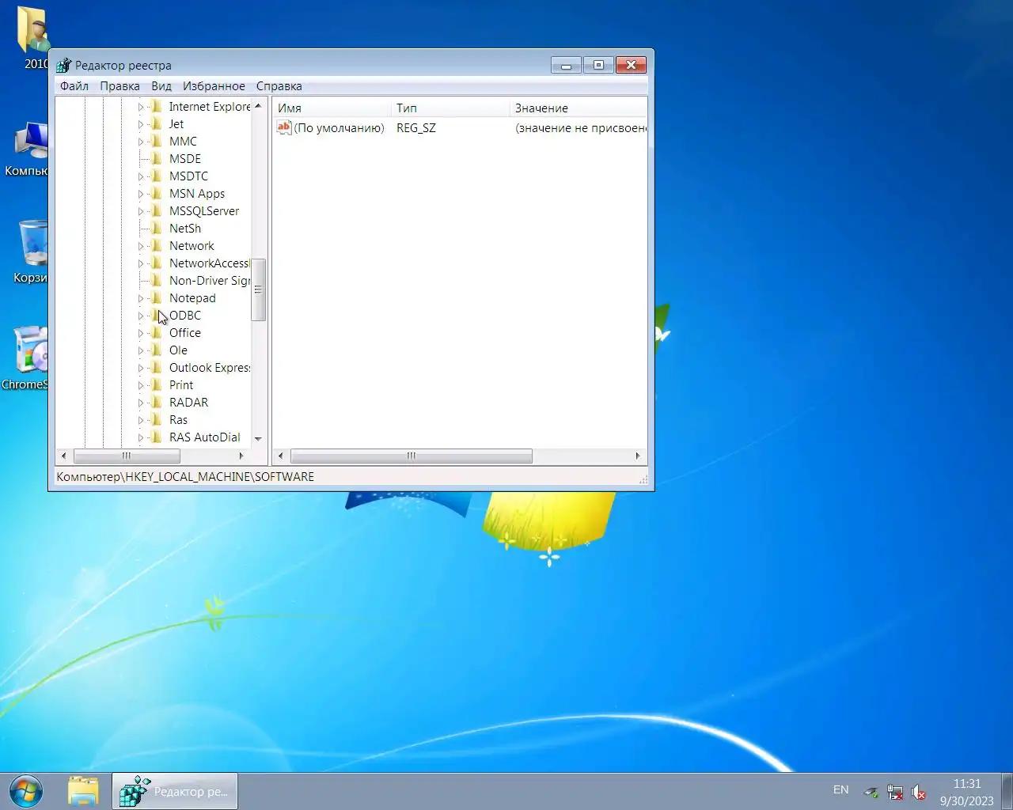Click the folder icon beside RADAR
1013x810 pixels.
tap(157, 403)
